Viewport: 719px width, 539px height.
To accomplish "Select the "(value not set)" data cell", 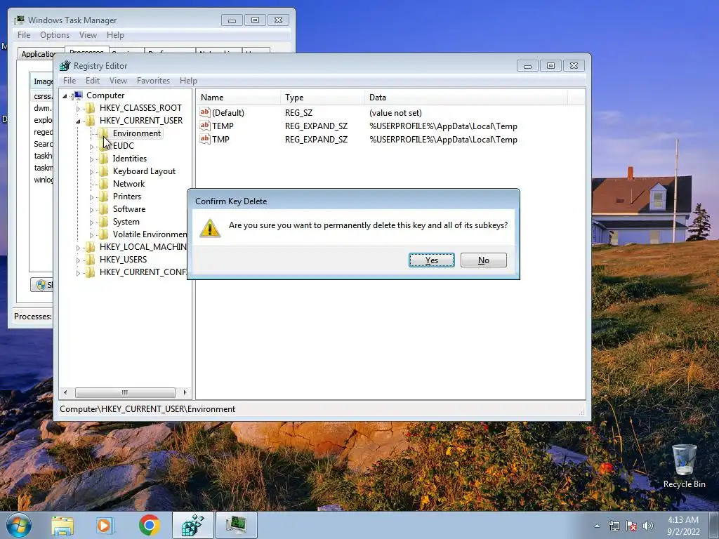I will [x=395, y=113].
